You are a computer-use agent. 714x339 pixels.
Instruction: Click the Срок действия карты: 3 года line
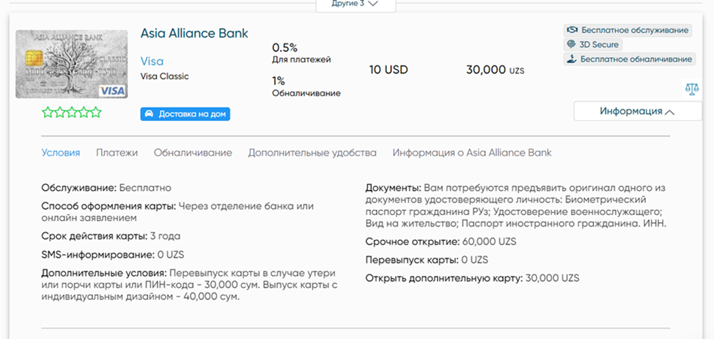click(x=111, y=236)
